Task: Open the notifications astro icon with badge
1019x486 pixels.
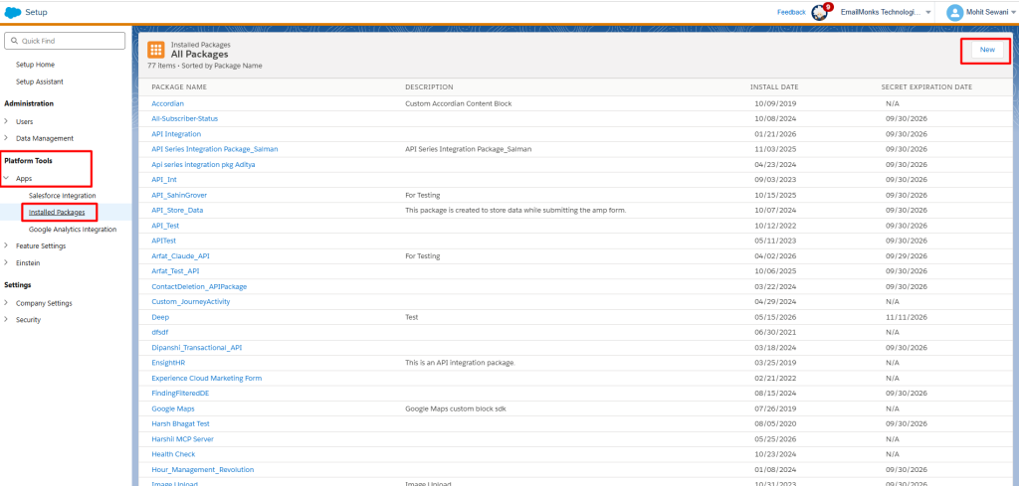Action: [x=822, y=12]
